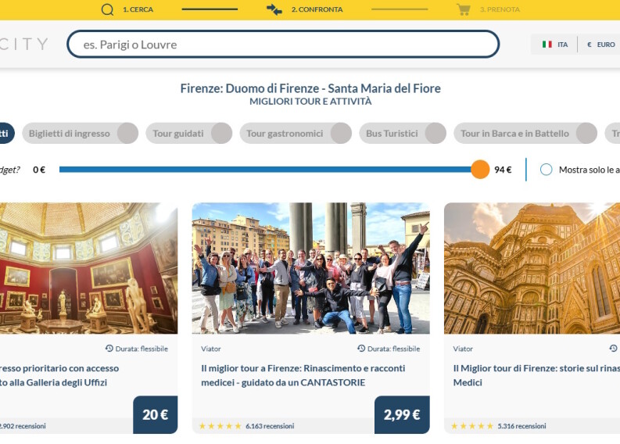The image size is (620, 444).
Task: Click the Italian flag icon
Action: (547, 45)
